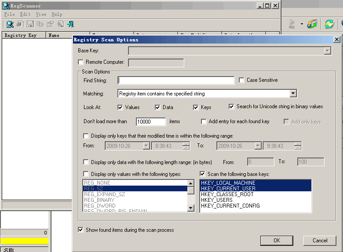The height and width of the screenshot is (252, 343).
Task: Enable Display only data with length range checkbox
Action: click(x=86, y=162)
